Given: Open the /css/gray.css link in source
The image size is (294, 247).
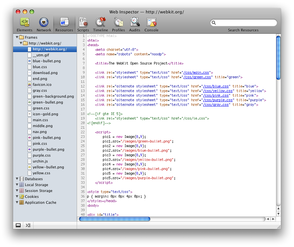Looking at the screenshot, I should [216, 104].
